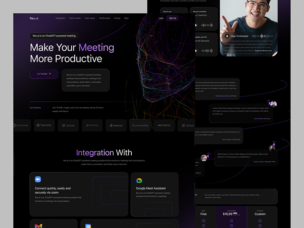Click the Google Meet icon
Viewport: 304px width, 228px height.
click(139, 181)
